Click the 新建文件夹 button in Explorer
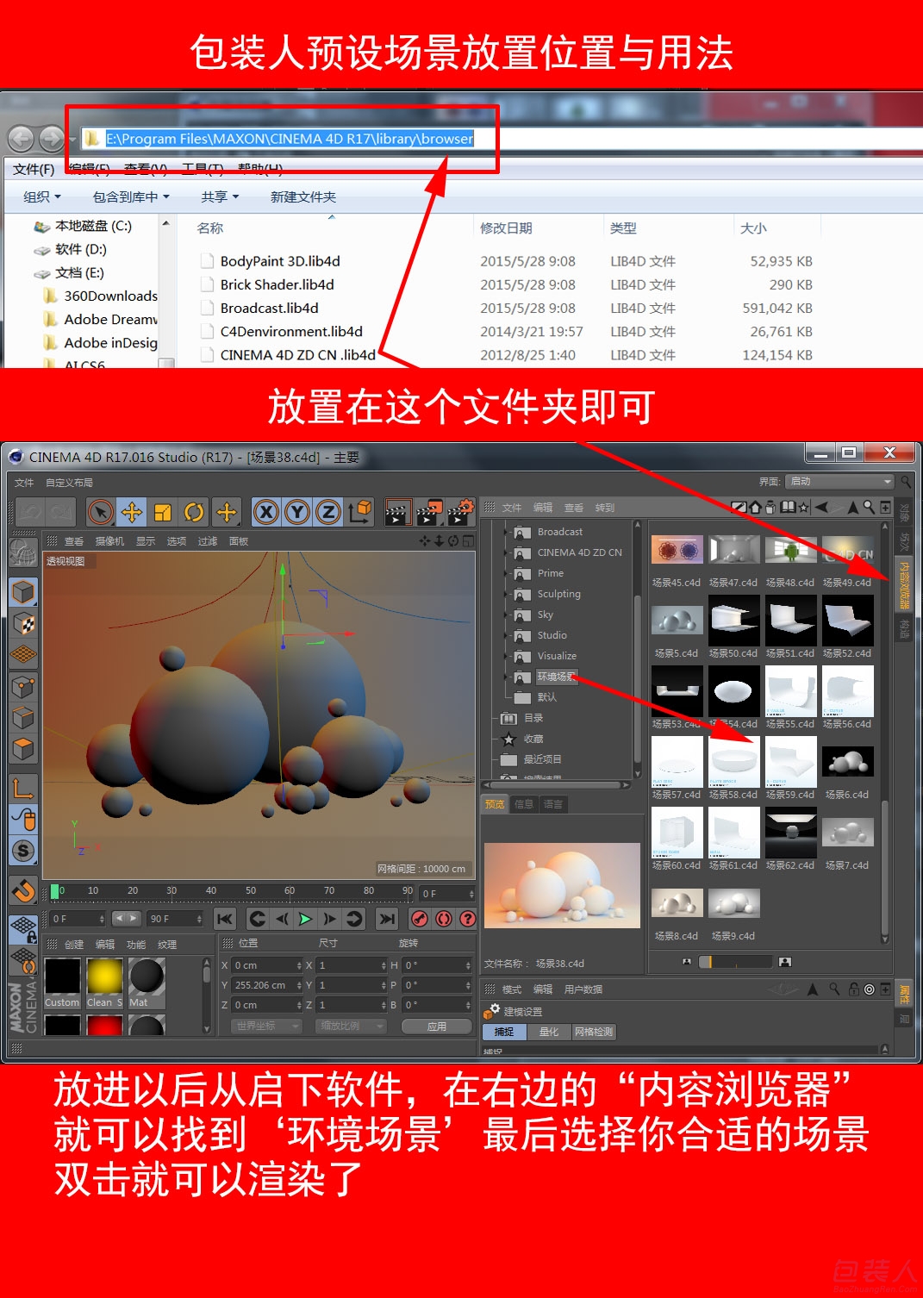 303,197
